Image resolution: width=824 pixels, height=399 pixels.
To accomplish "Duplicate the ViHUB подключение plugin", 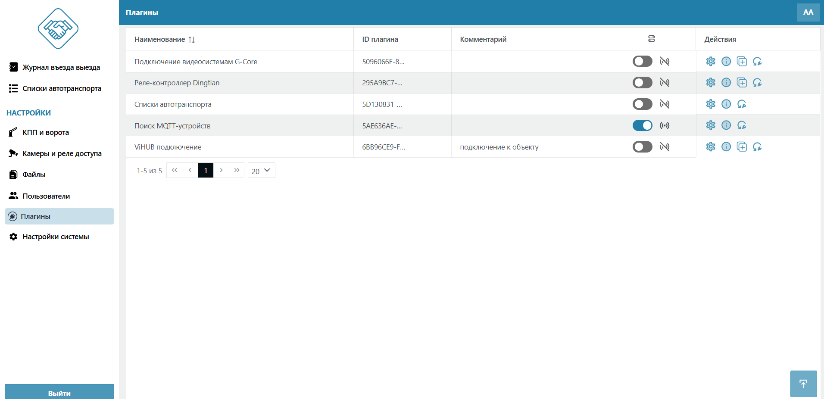I will pyautogui.click(x=741, y=147).
